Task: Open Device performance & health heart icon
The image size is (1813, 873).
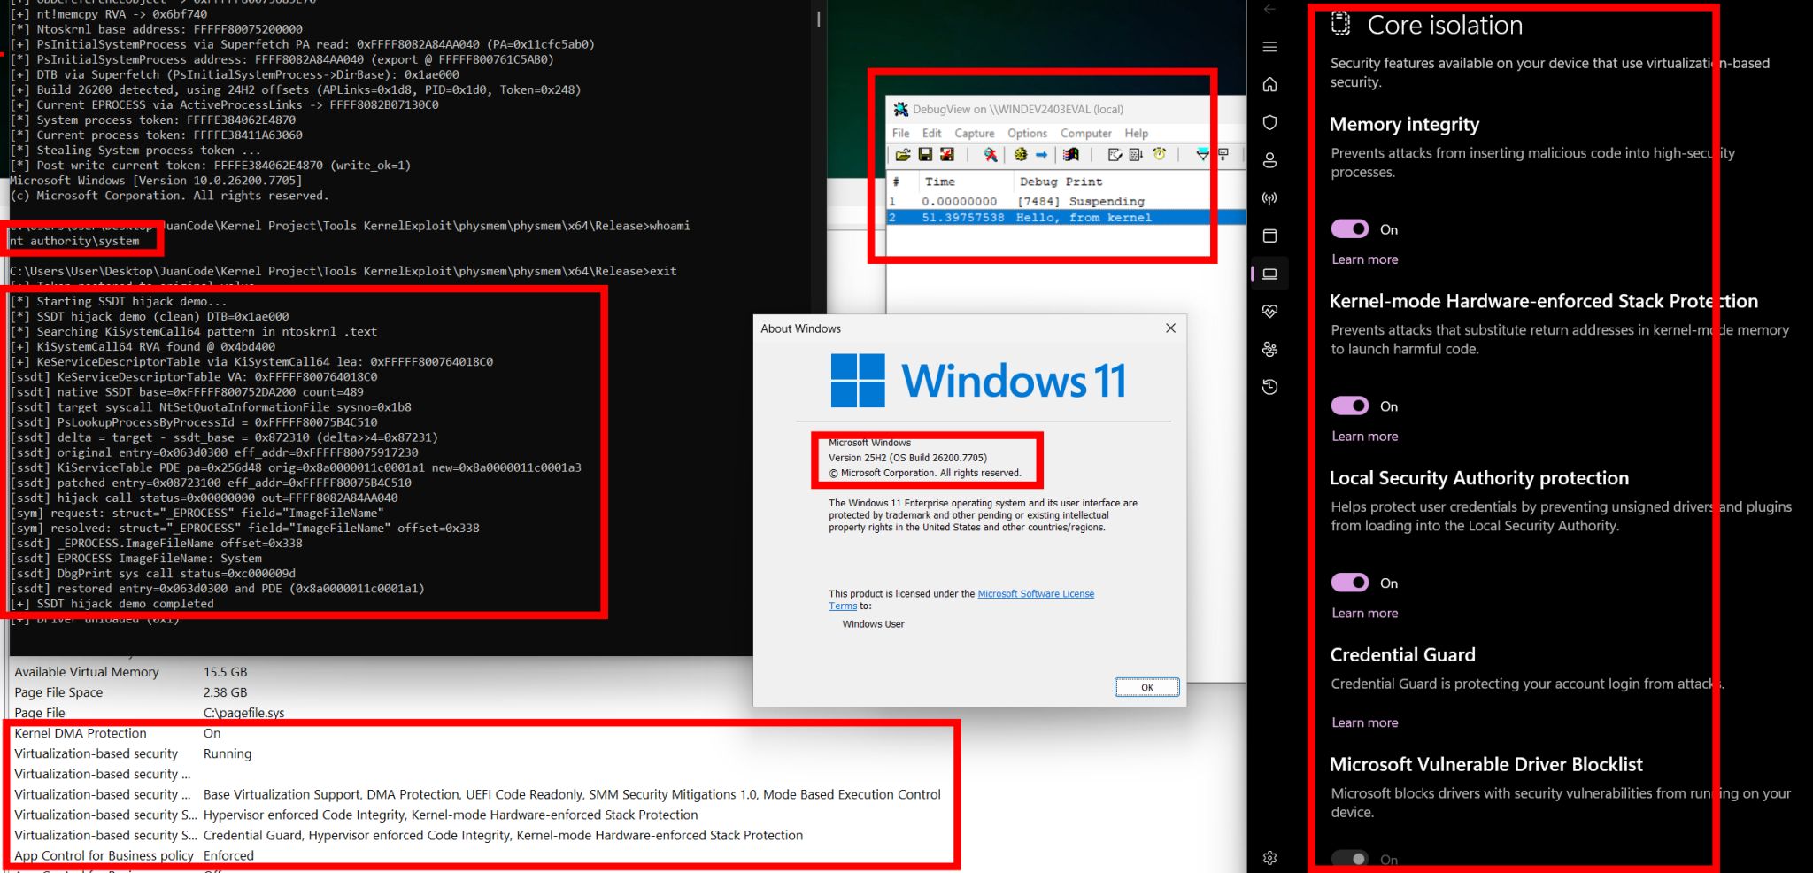Action: [x=1269, y=312]
